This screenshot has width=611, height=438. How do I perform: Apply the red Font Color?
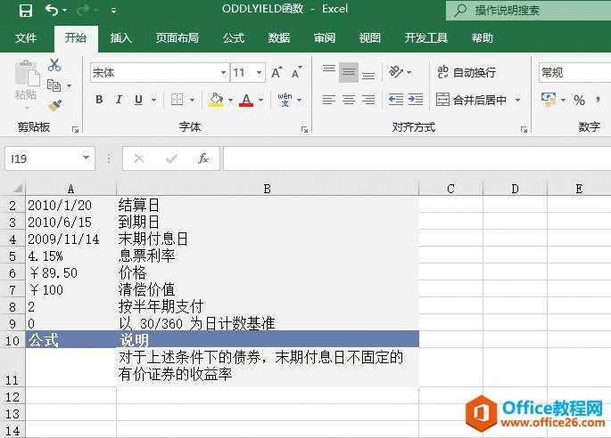(246, 100)
